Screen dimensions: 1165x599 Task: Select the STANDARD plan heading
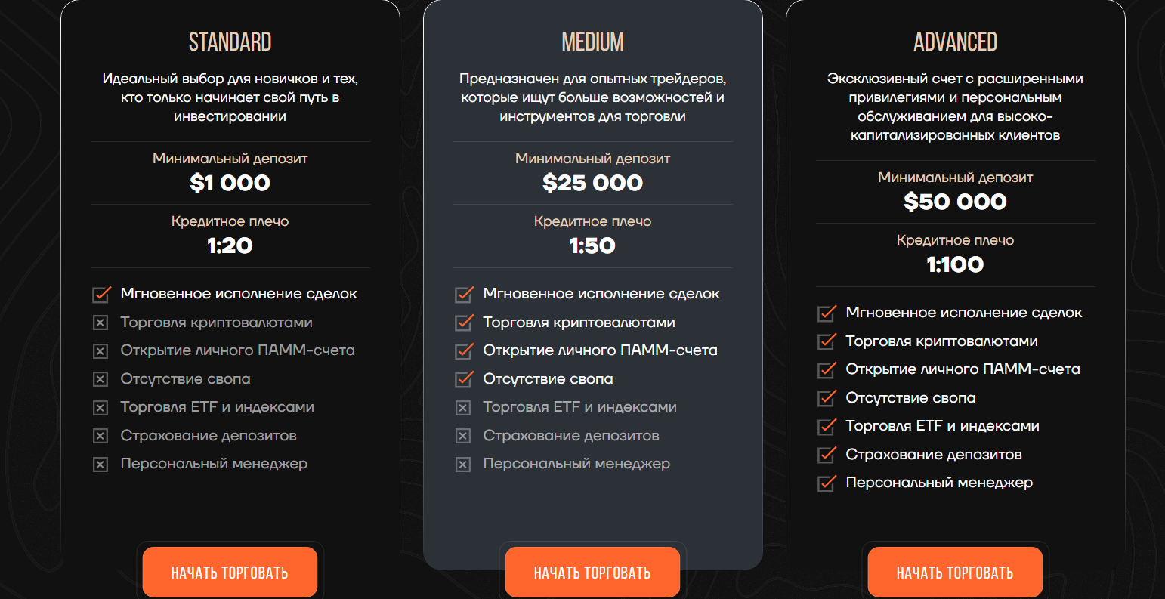click(230, 42)
